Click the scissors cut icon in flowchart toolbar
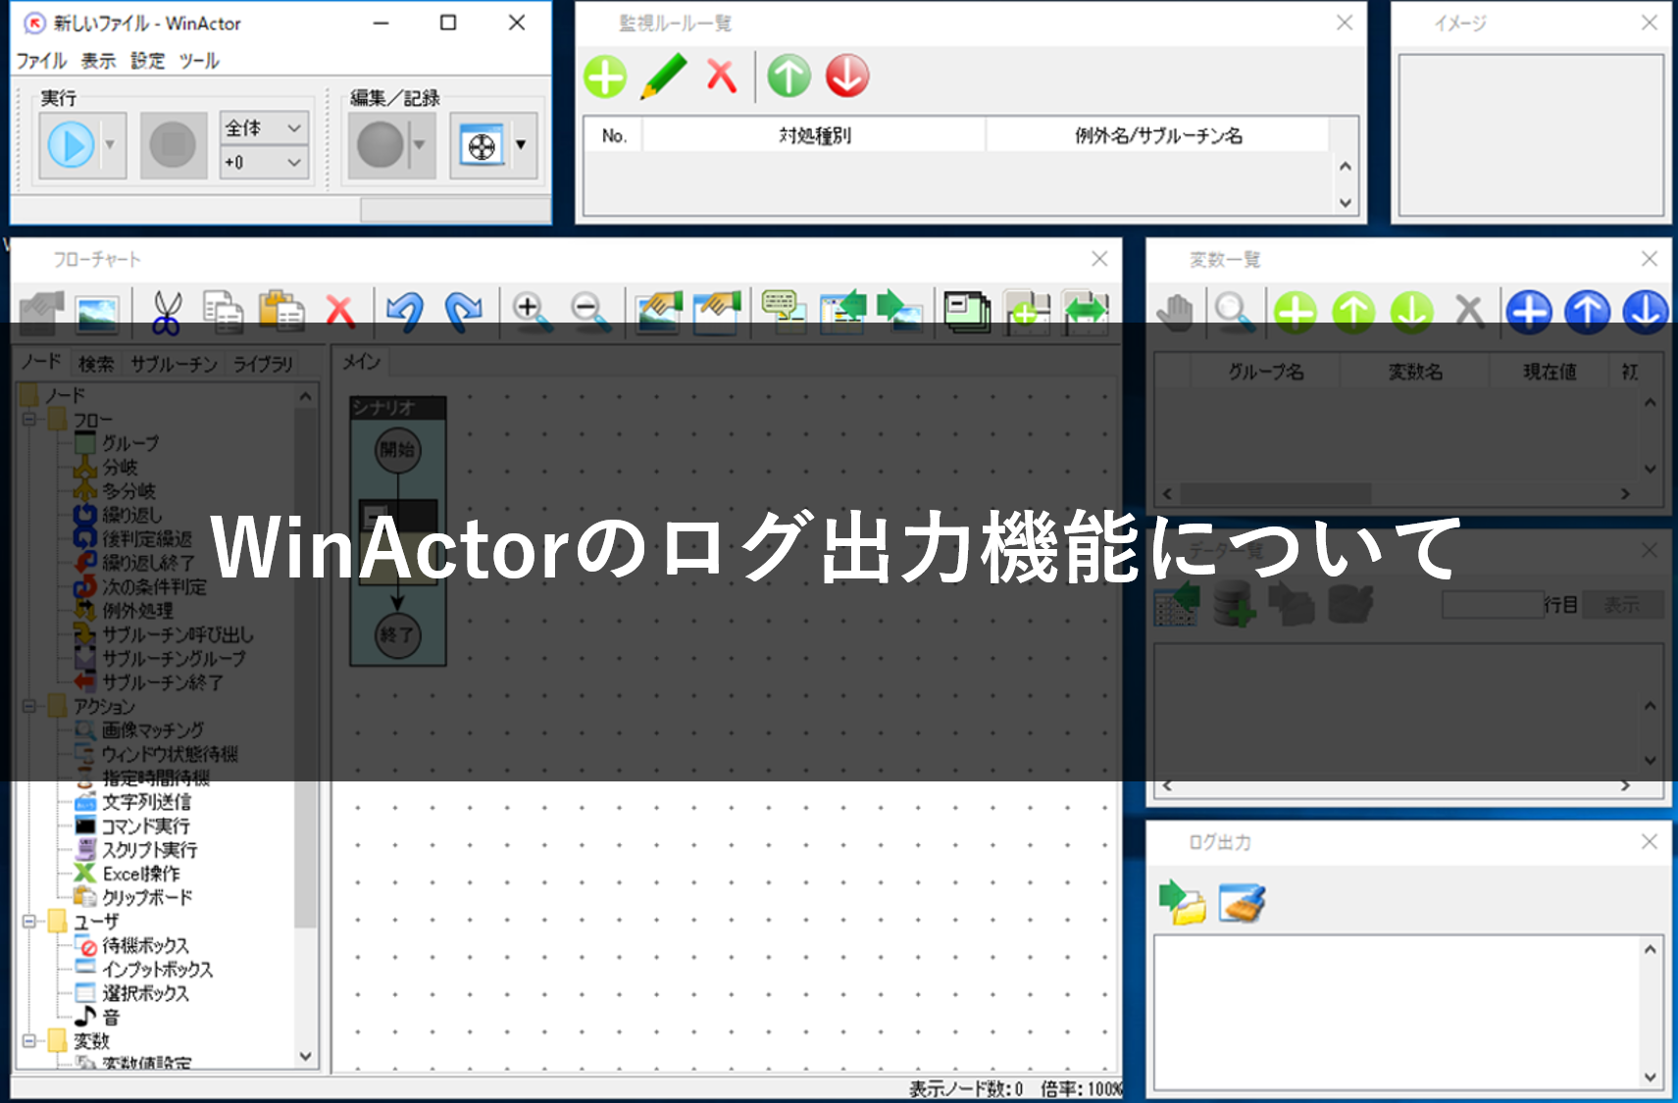 tap(167, 312)
